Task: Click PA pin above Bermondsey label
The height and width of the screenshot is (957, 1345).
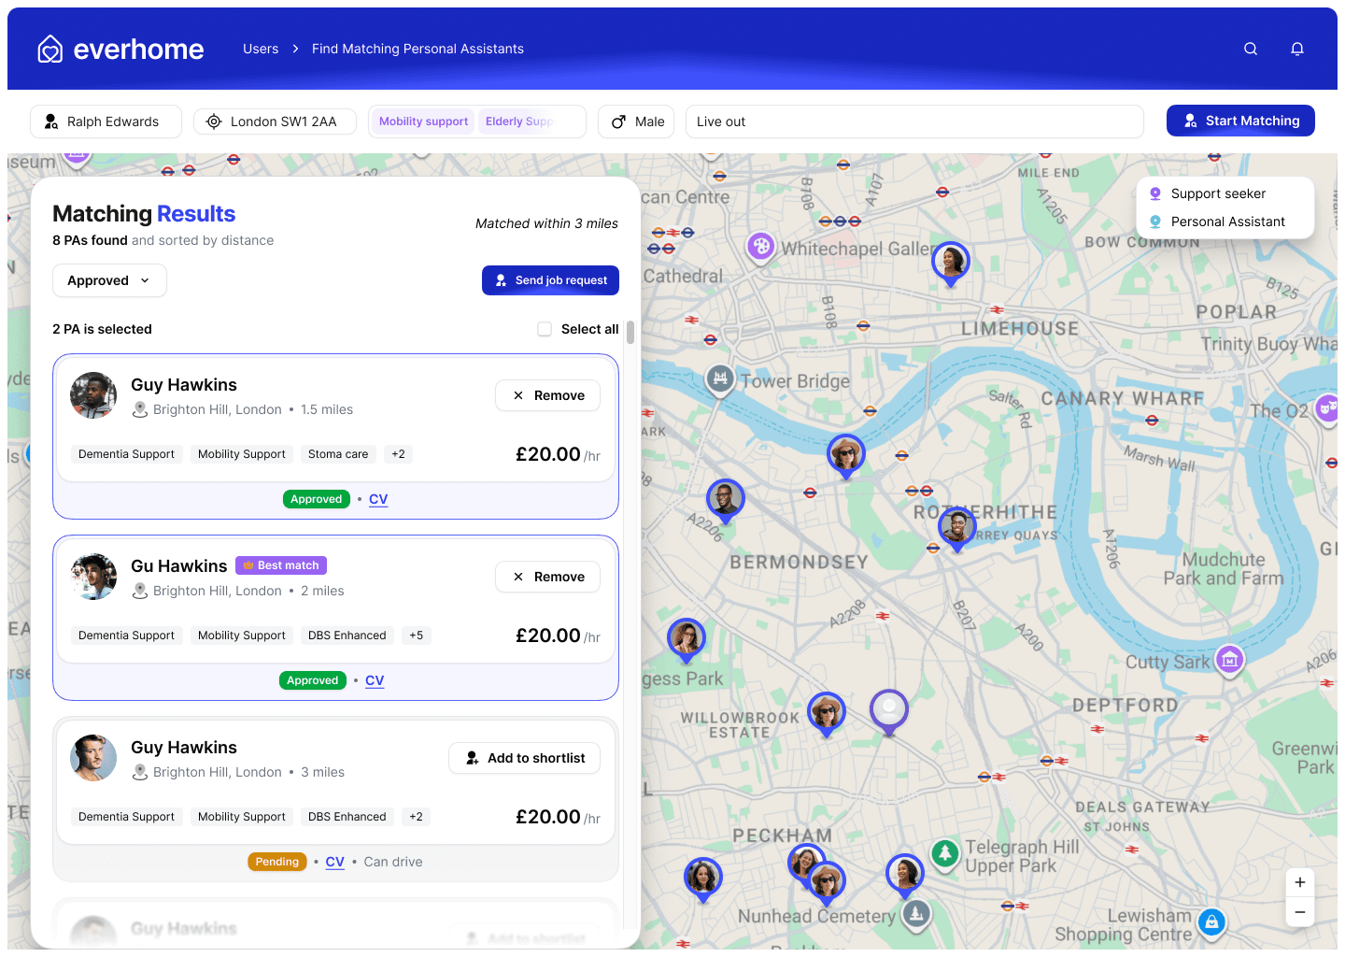Action: (x=726, y=500)
